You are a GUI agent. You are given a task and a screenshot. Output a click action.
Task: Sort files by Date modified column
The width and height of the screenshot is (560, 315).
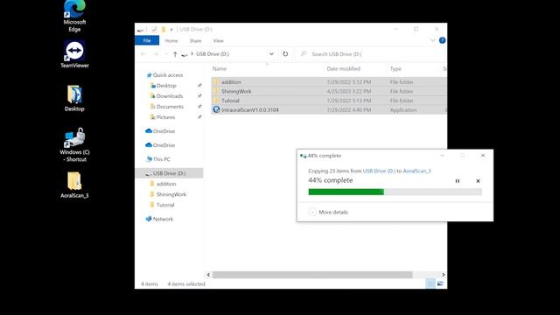343,68
